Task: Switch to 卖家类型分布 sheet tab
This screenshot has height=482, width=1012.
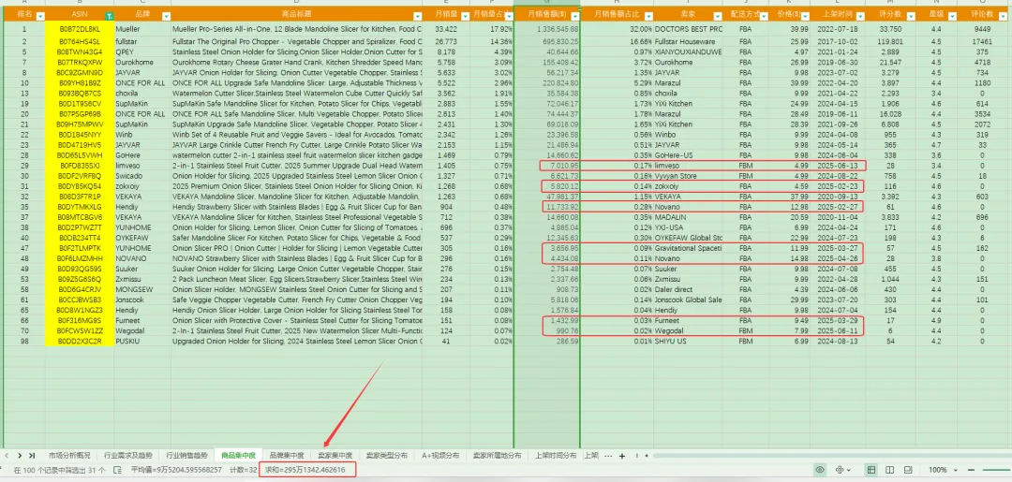Action: pyautogui.click(x=387, y=456)
